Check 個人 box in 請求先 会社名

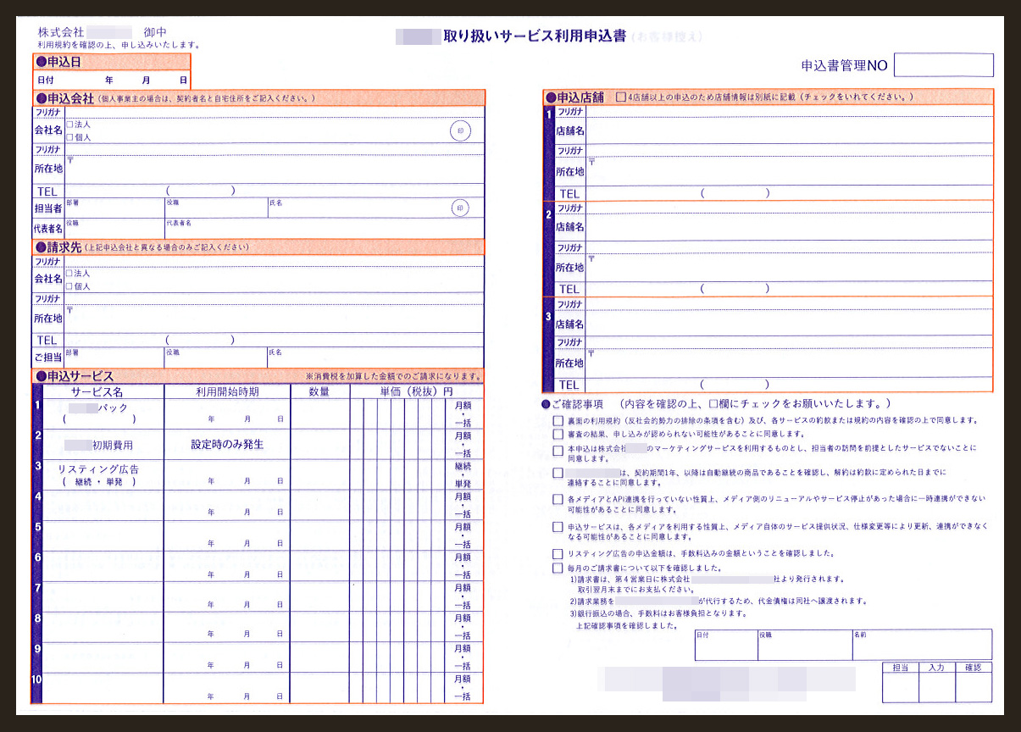(69, 286)
